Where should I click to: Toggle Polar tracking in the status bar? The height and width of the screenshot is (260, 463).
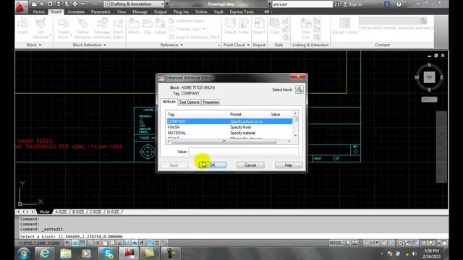tap(98, 243)
